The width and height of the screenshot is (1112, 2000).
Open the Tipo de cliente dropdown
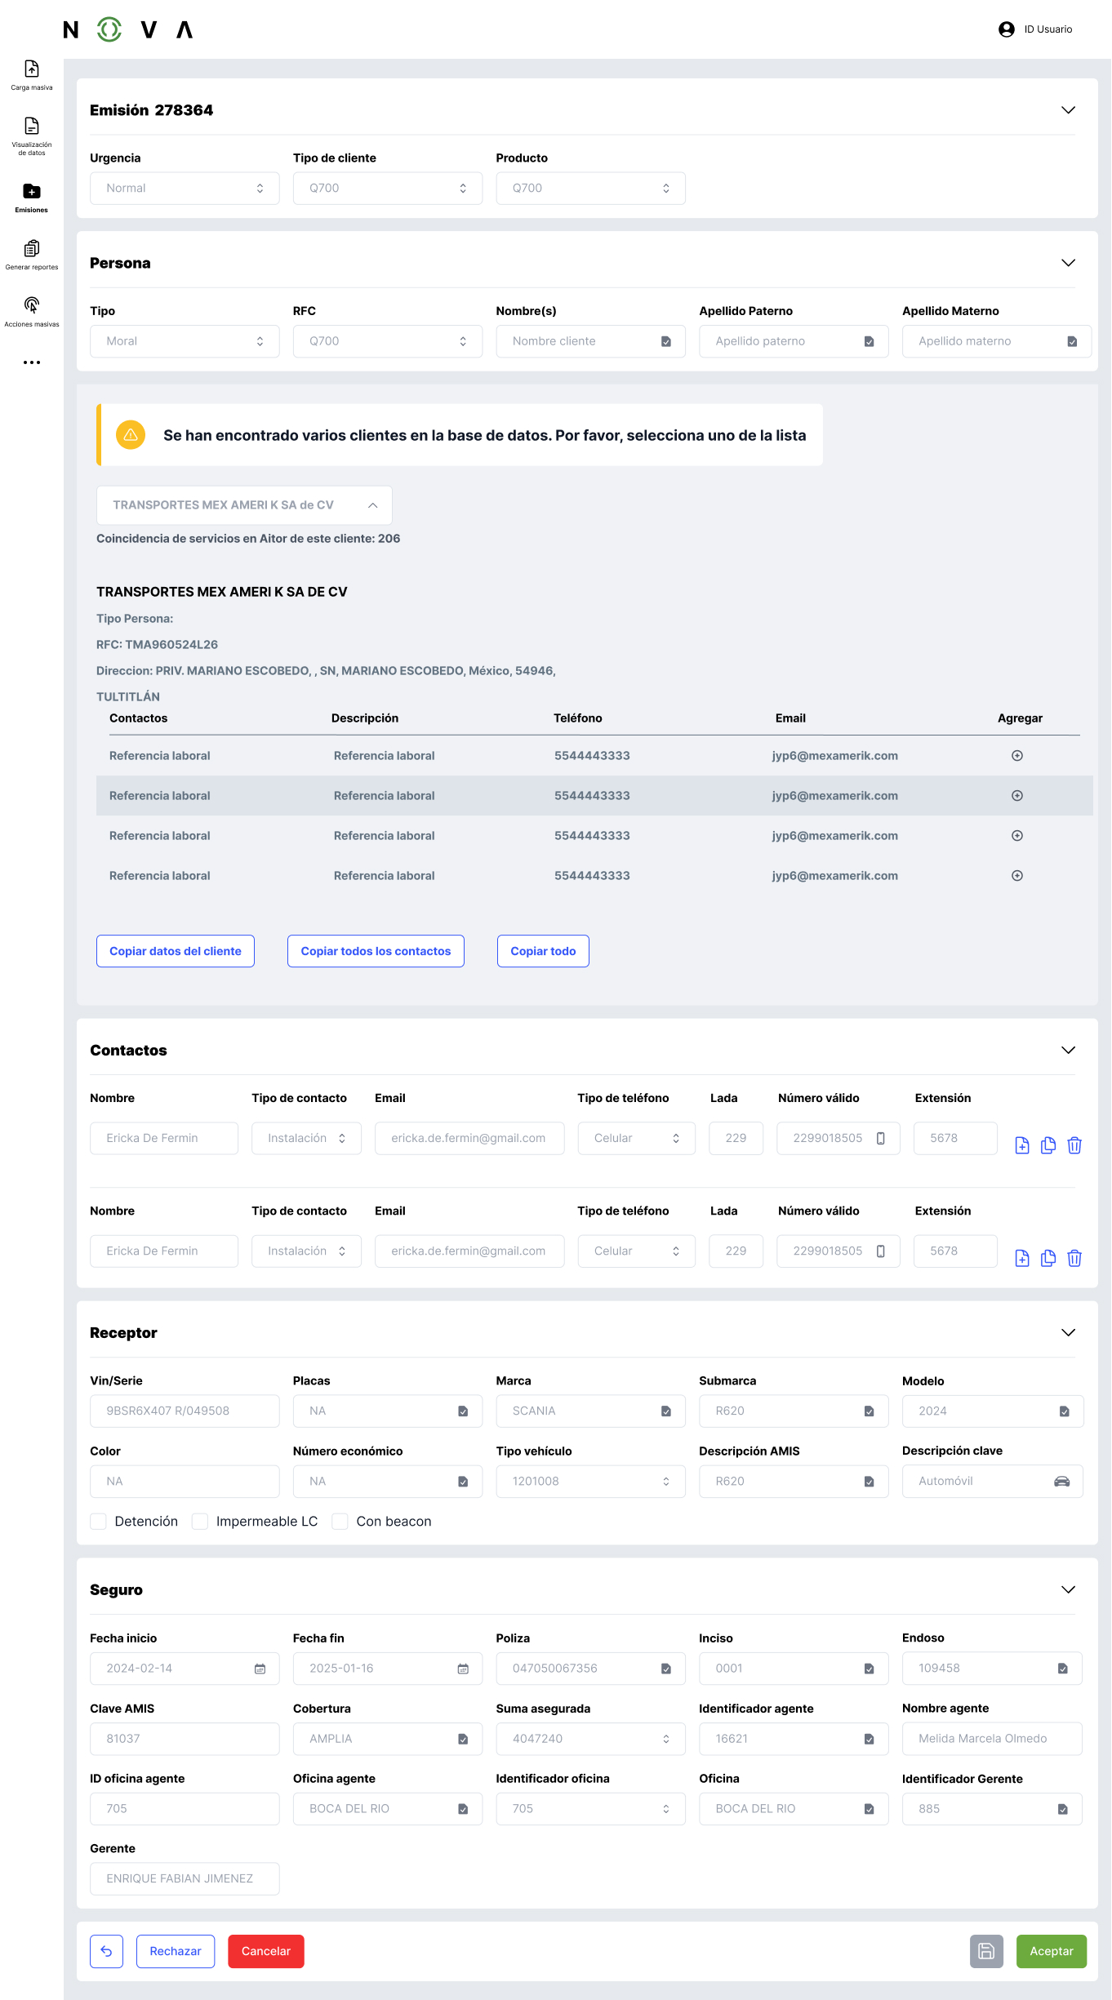[x=388, y=188]
